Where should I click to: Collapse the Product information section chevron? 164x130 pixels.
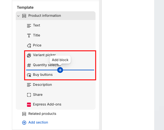coord(18,16)
